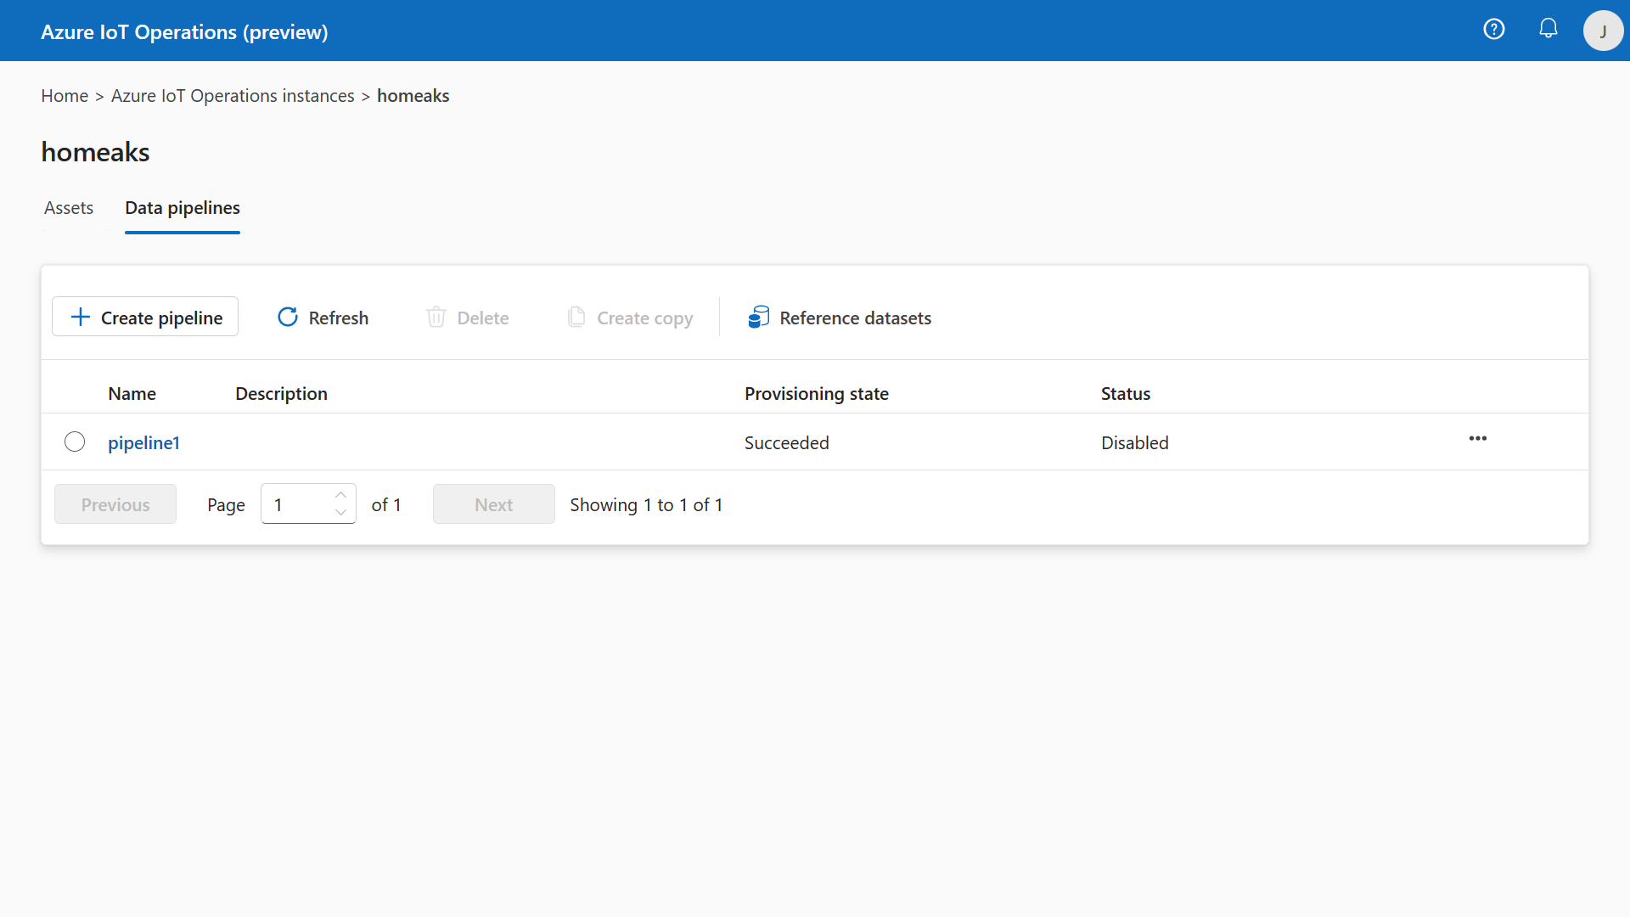Click the Name column header

pos(132,393)
